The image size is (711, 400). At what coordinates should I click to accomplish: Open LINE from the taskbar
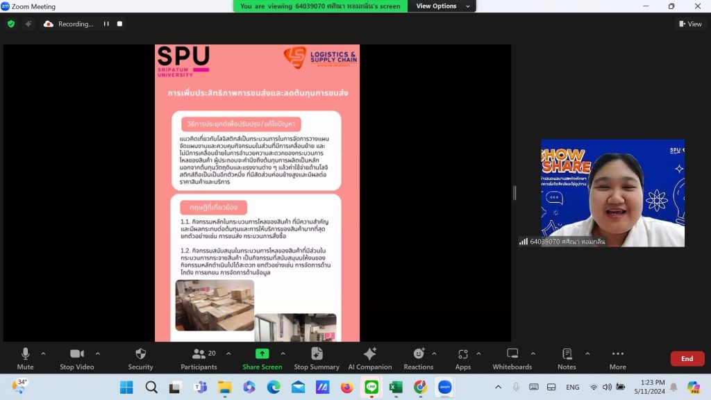[371, 387]
